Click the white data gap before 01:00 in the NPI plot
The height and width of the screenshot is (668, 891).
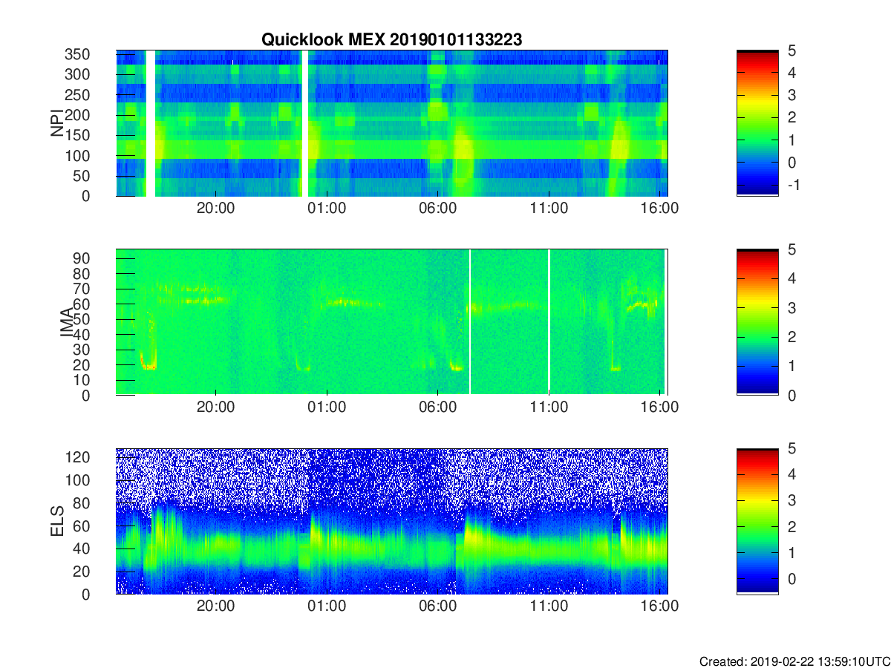[305, 123]
